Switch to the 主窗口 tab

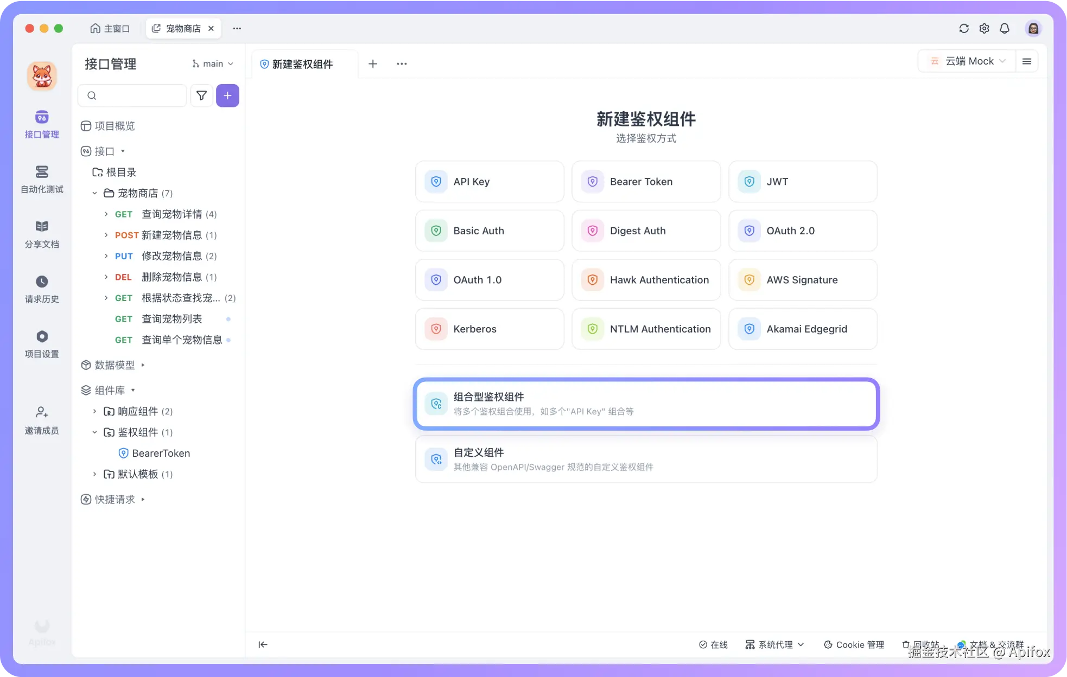[110, 28]
